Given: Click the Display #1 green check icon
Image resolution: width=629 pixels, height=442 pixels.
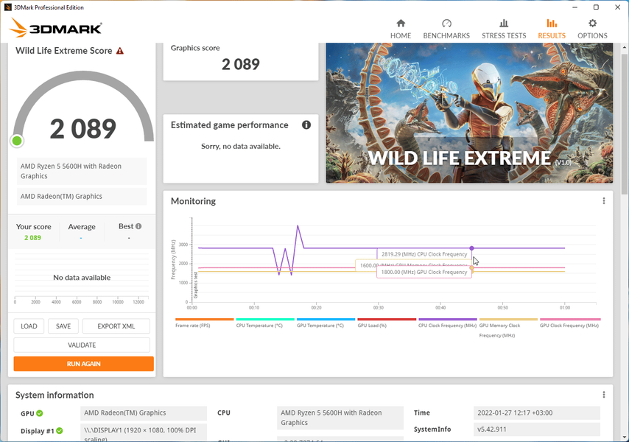Looking at the screenshot, I should pos(60,431).
